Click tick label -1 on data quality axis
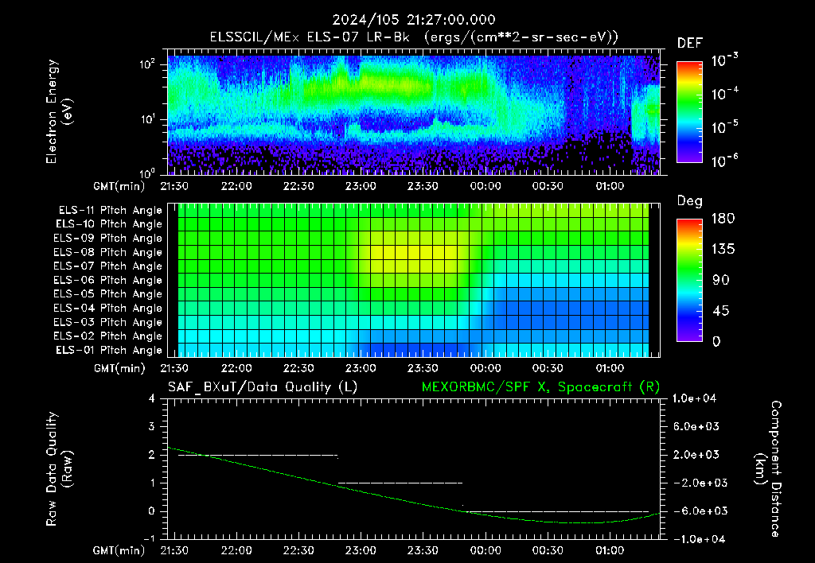This screenshot has width=815, height=563. pos(149,539)
